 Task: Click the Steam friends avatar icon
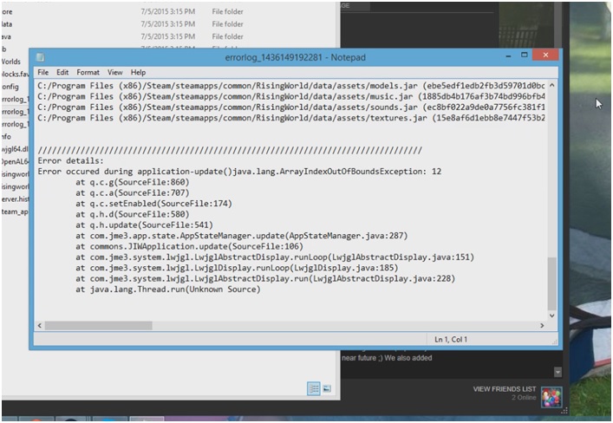(551, 395)
